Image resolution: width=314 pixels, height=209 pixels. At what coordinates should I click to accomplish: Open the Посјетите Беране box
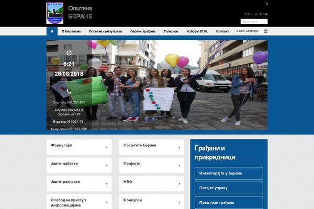click(152, 147)
